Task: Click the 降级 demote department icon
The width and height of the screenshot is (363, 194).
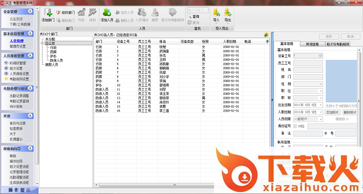Action: point(92,12)
